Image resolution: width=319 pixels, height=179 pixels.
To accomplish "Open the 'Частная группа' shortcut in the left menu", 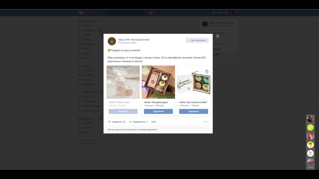I will [x=91, y=101].
